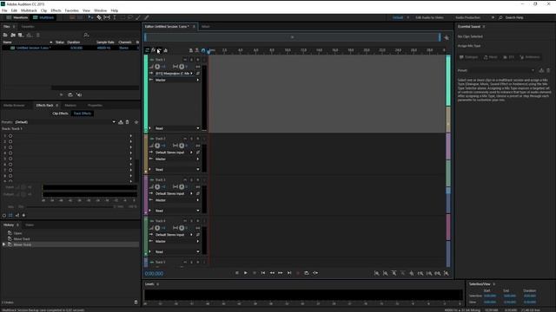Adjust Track 1 stereo pan knob
Screen dimensions: 556x312
click(182, 67)
